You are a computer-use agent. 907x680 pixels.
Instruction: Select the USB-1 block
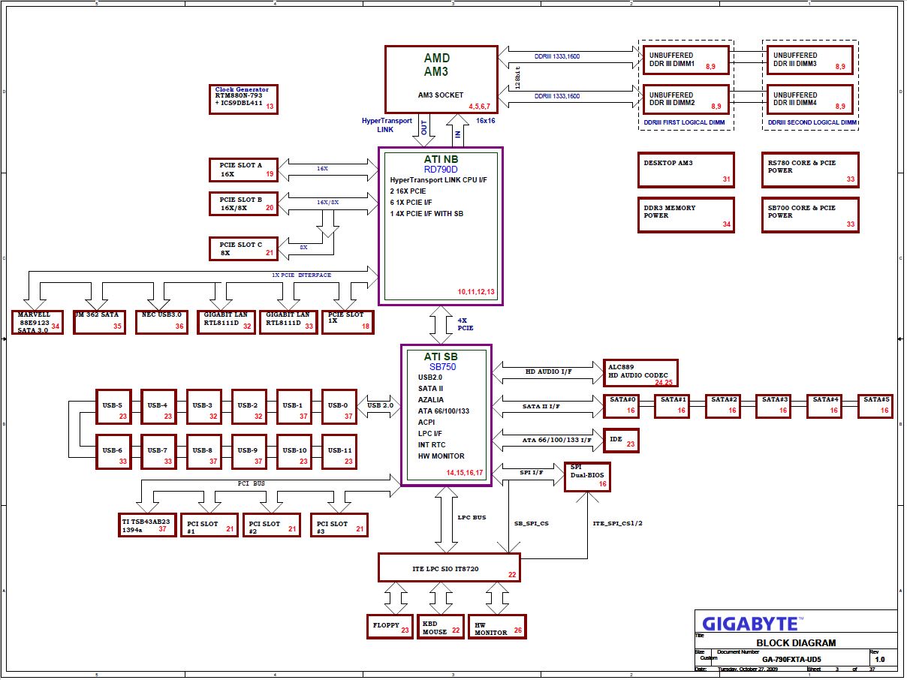click(x=294, y=408)
